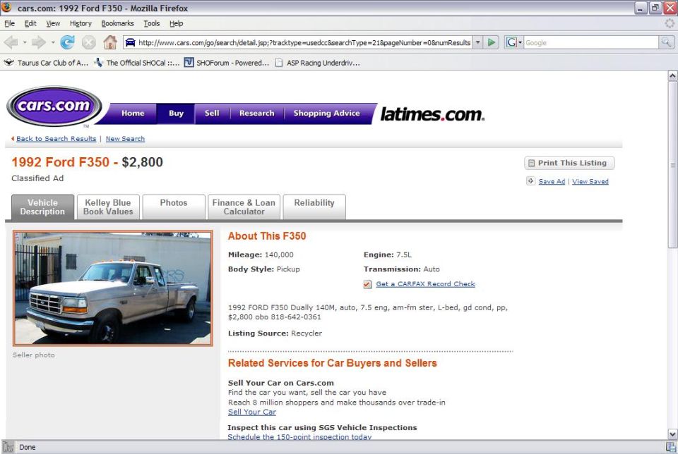Switch to the Reliability tab
This screenshot has width=678, height=454.
click(314, 207)
